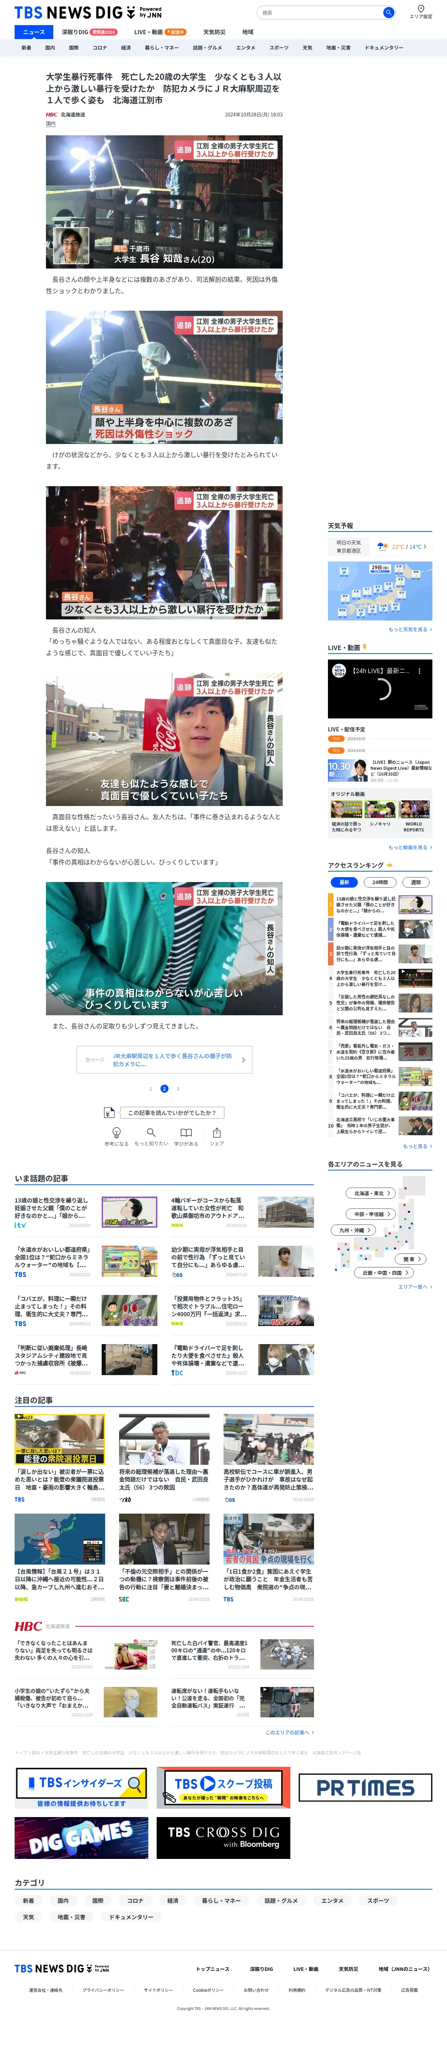Open the 深掘りDIG tab
Screen dimensions: 447x2057
(88, 32)
